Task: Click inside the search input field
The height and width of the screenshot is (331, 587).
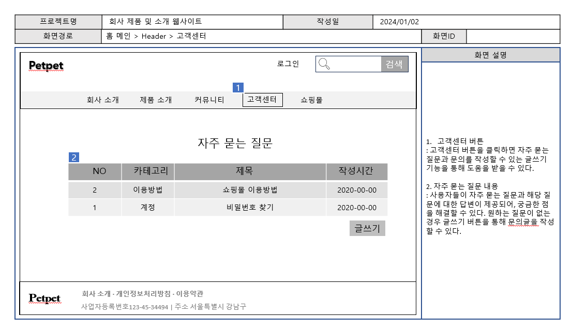Action: (x=356, y=64)
